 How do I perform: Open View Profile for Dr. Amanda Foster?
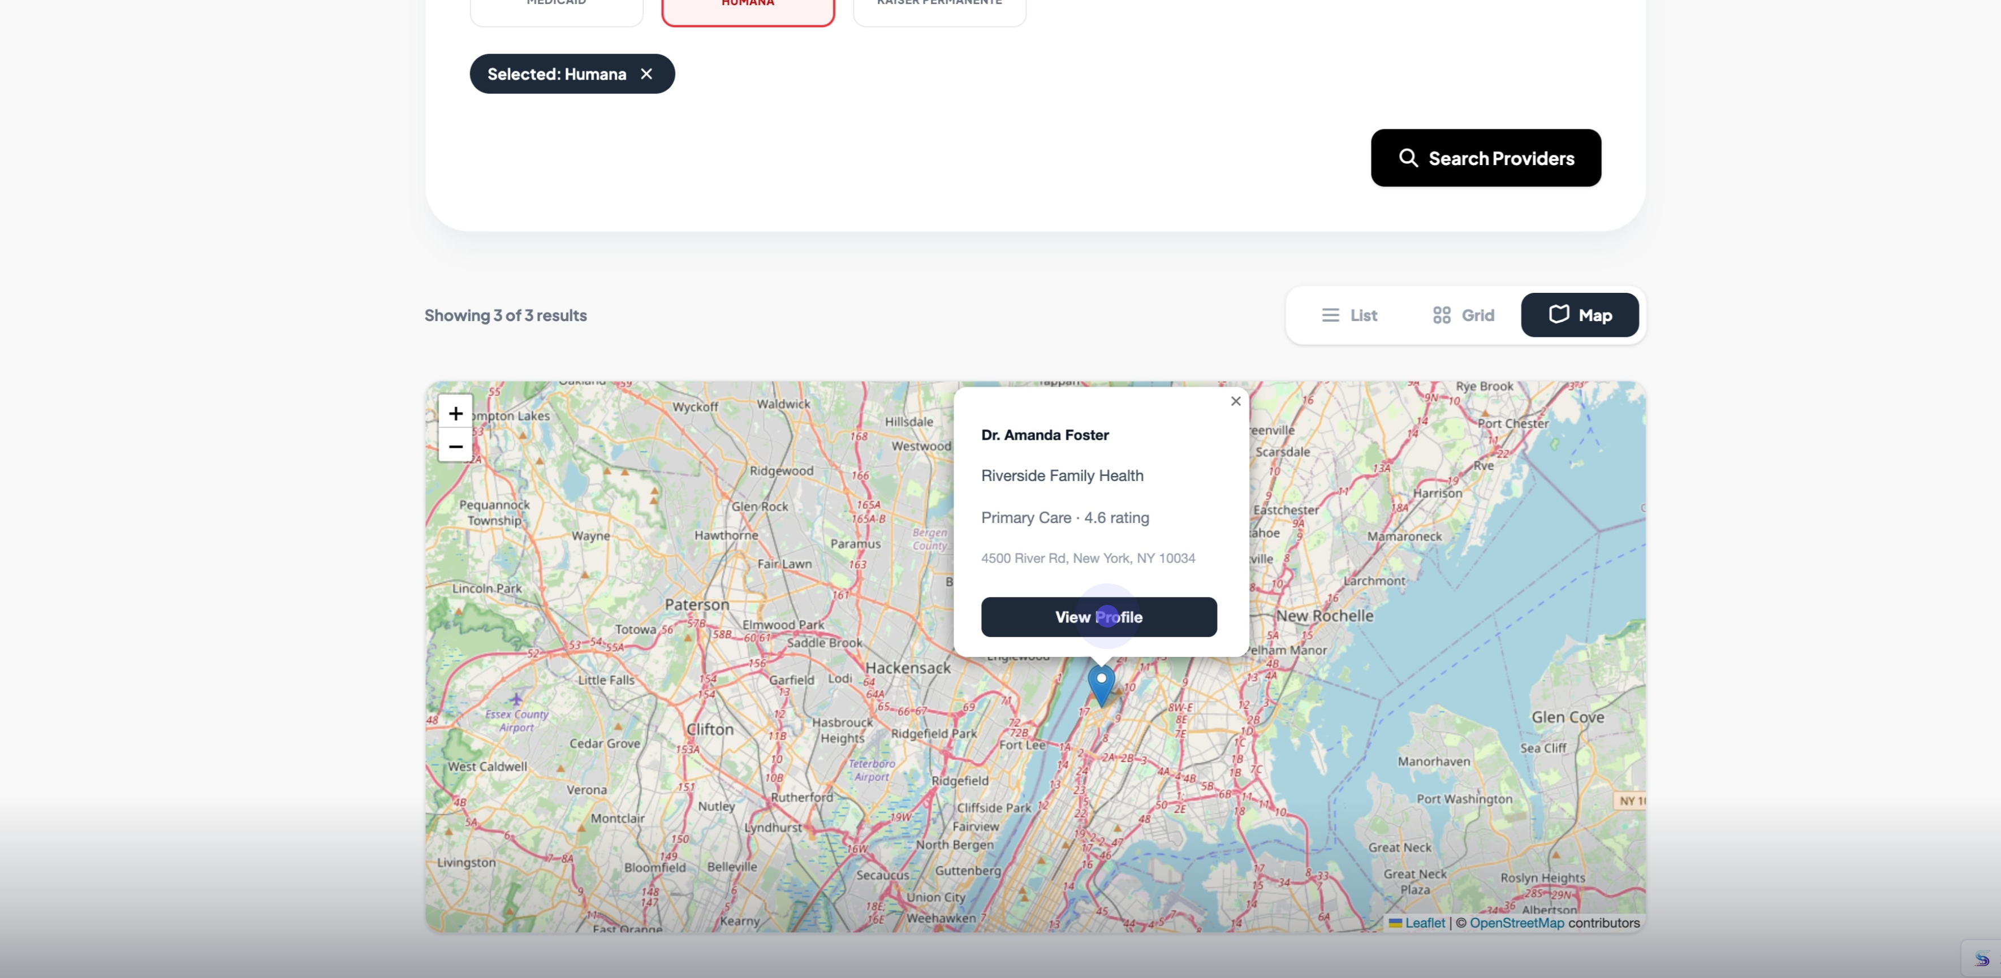click(1098, 617)
